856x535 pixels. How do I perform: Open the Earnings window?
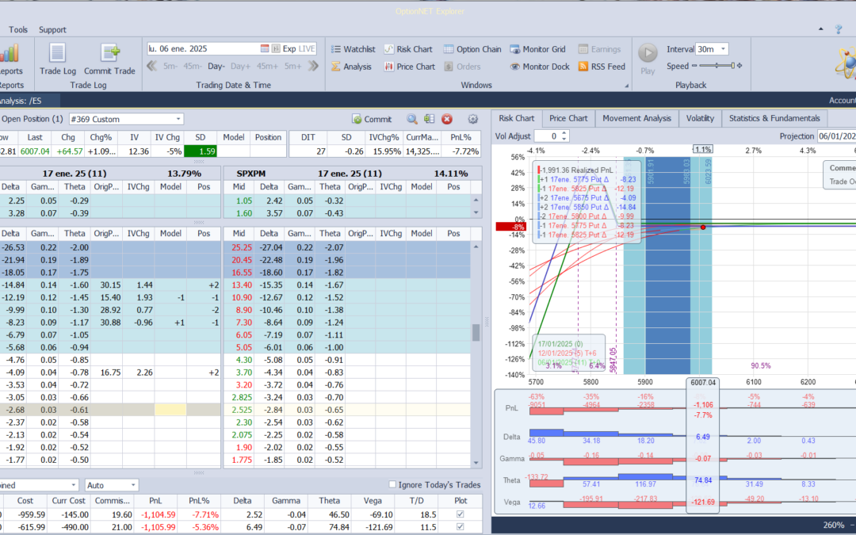click(x=599, y=49)
